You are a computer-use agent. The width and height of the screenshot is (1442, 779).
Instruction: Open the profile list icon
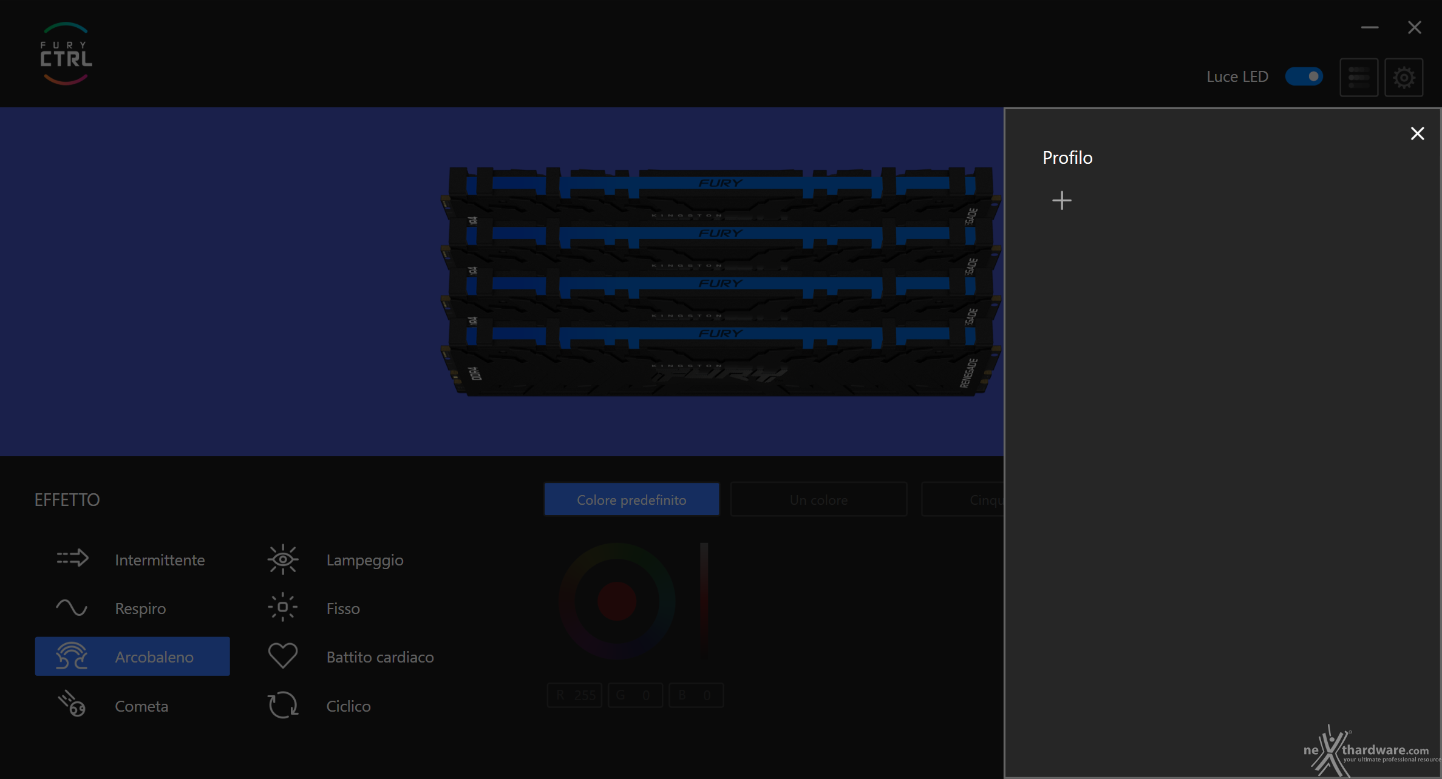click(1359, 77)
